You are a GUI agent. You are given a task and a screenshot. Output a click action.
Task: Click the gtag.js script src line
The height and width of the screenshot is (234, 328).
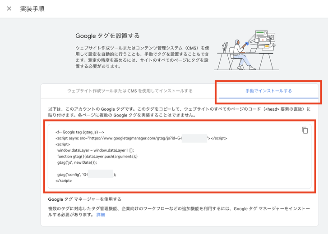pyautogui.click(x=141, y=138)
